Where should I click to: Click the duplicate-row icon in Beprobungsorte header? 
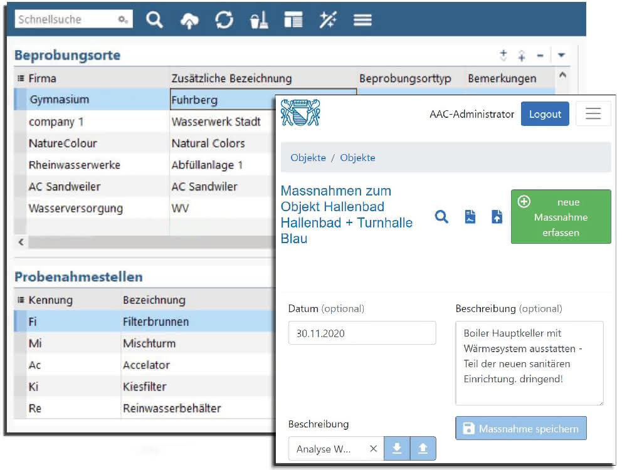pyautogui.click(x=522, y=56)
